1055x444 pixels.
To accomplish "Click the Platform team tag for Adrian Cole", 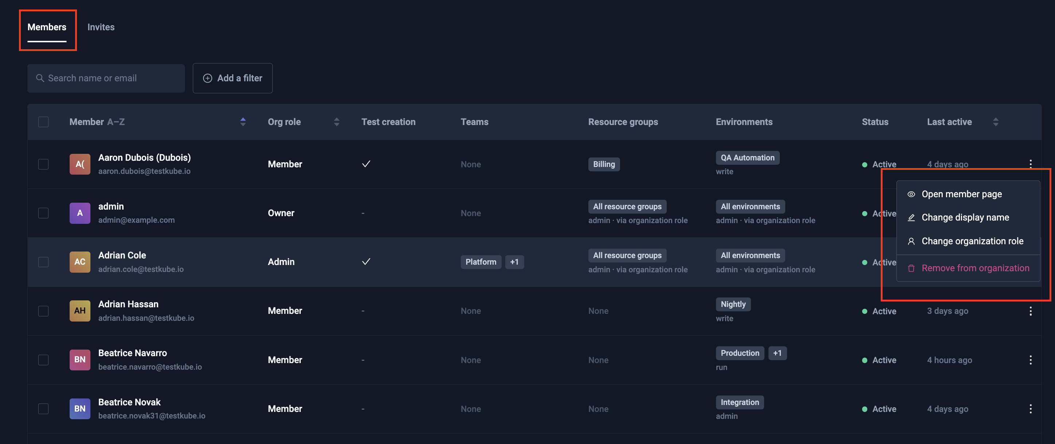I will pyautogui.click(x=481, y=262).
